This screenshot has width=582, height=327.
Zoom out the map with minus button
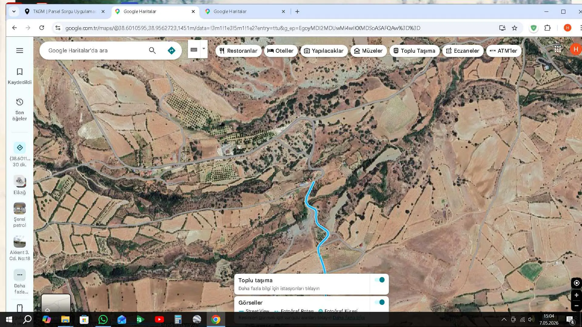pyautogui.click(x=577, y=306)
